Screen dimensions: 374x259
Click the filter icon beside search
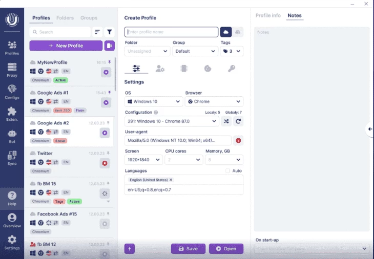(109, 32)
